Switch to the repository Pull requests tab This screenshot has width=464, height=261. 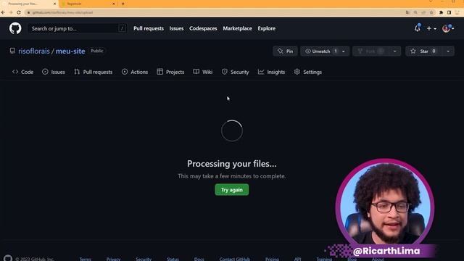[x=94, y=72]
